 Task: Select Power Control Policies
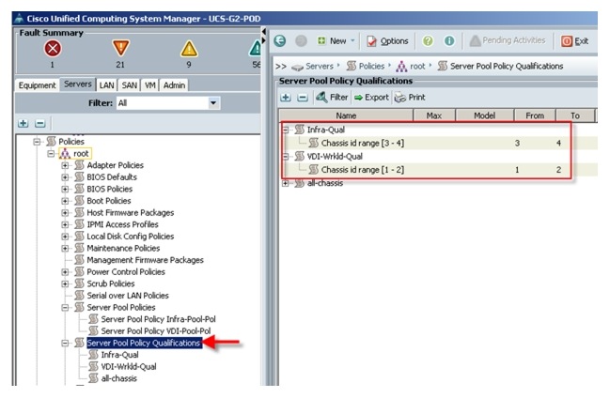click(126, 271)
